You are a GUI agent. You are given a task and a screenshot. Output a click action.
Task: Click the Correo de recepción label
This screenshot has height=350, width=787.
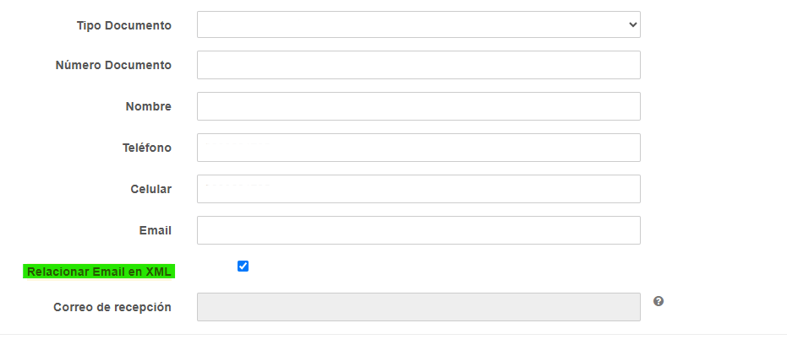112,307
